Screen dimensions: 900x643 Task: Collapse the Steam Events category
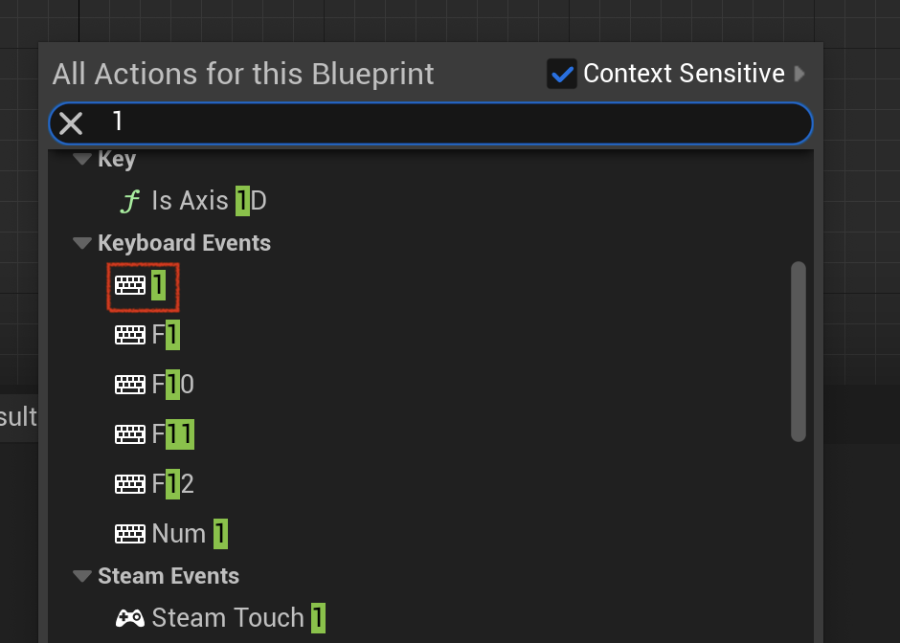tap(82, 576)
